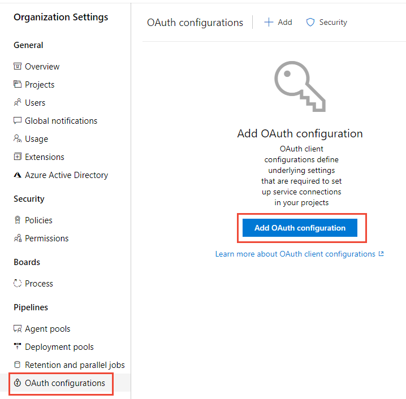Click the Extensions plus-box icon
The height and width of the screenshot is (399, 406).
[x=18, y=157]
